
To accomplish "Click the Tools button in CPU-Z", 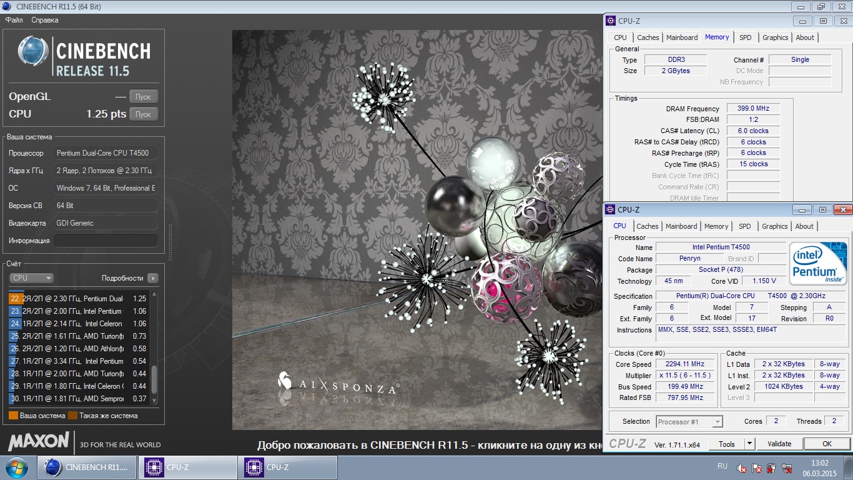I will point(727,444).
